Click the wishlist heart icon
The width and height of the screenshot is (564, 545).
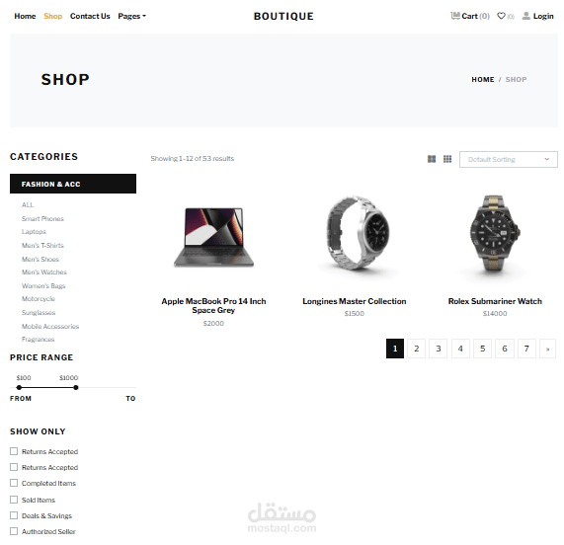point(501,16)
